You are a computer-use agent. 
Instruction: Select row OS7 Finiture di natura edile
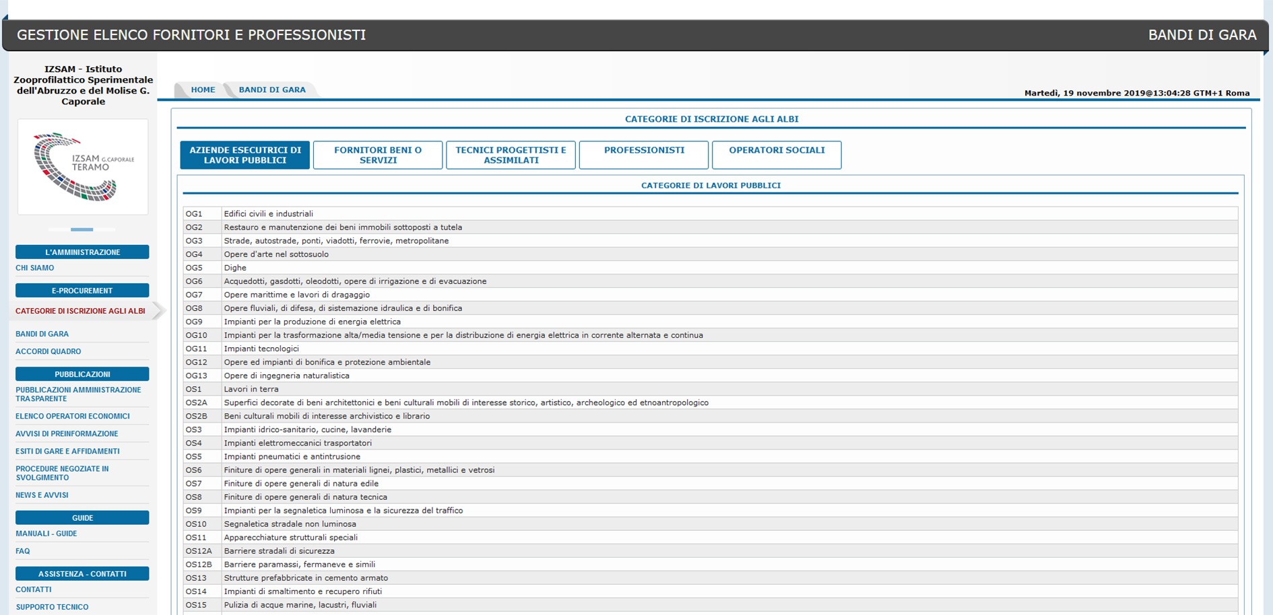711,482
